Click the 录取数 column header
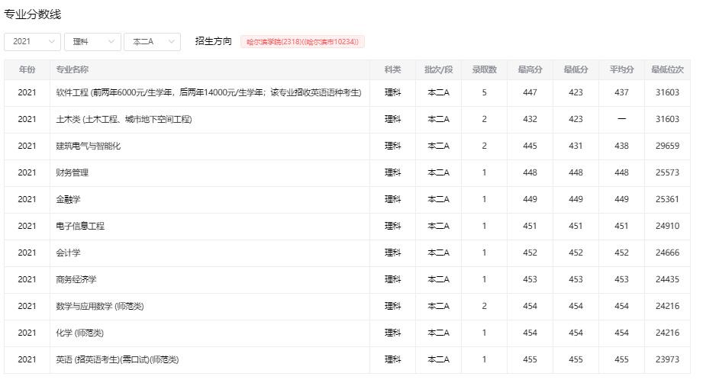719x383 pixels. (484, 69)
